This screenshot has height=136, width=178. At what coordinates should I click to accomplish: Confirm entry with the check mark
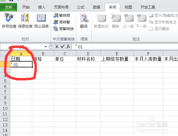pos(62,46)
